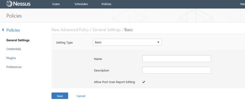245x110 pixels.
Task: Open the Plugins section
Action: point(11,58)
